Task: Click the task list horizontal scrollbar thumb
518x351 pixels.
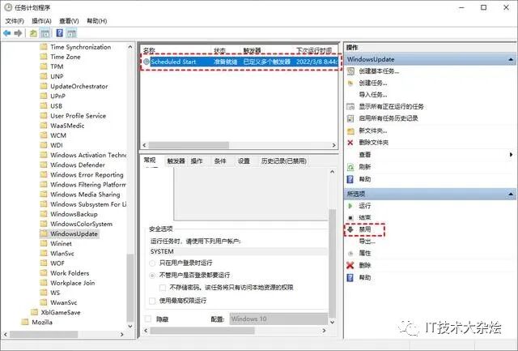Action: pyautogui.click(x=189, y=145)
